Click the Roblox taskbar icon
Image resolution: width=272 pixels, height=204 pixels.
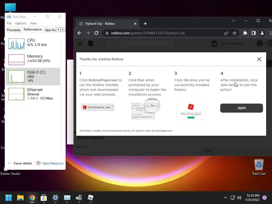click(90, 198)
